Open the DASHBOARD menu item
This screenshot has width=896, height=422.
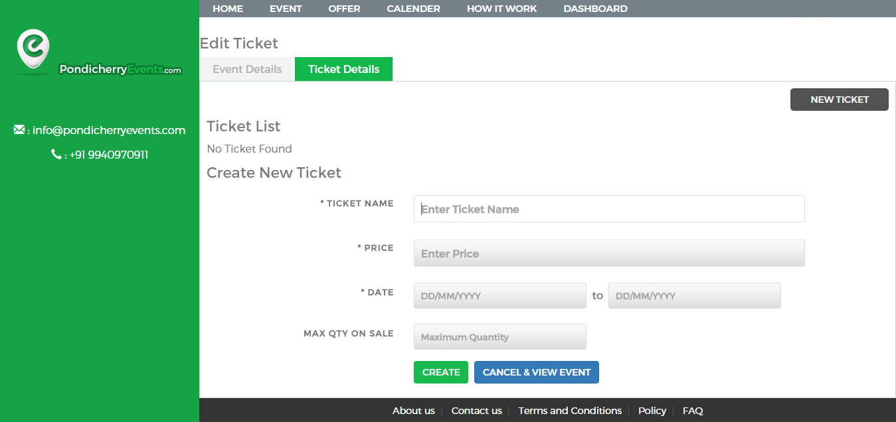point(595,9)
